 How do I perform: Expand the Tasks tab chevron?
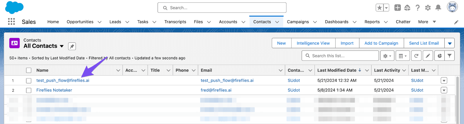(x=154, y=22)
